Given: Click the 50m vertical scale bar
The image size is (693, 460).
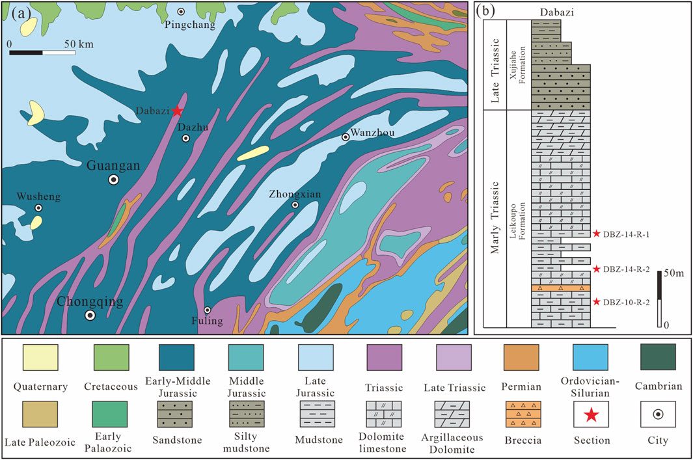Looking at the screenshot, I should [x=659, y=297].
